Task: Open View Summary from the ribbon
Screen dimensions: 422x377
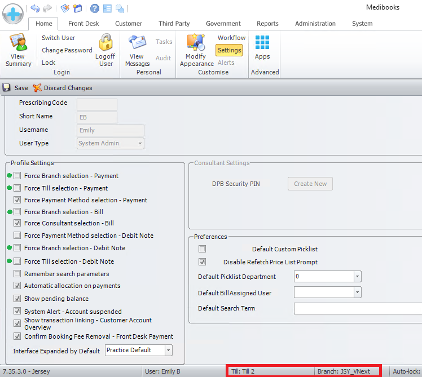Action: click(18, 44)
